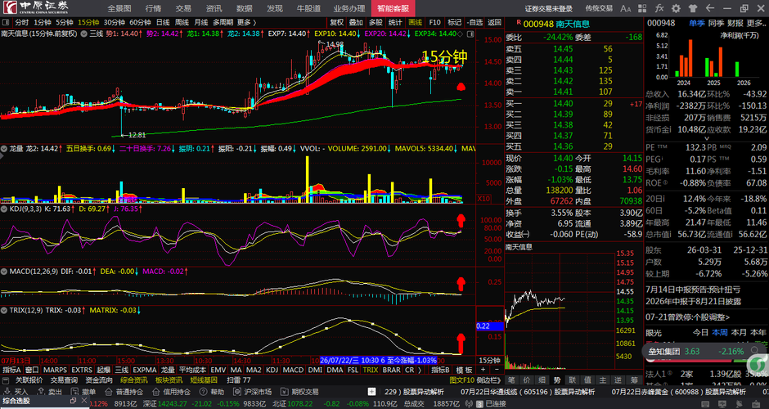769x409 pixels.
Task: Click the 标记 mark button
Action: tap(455, 23)
